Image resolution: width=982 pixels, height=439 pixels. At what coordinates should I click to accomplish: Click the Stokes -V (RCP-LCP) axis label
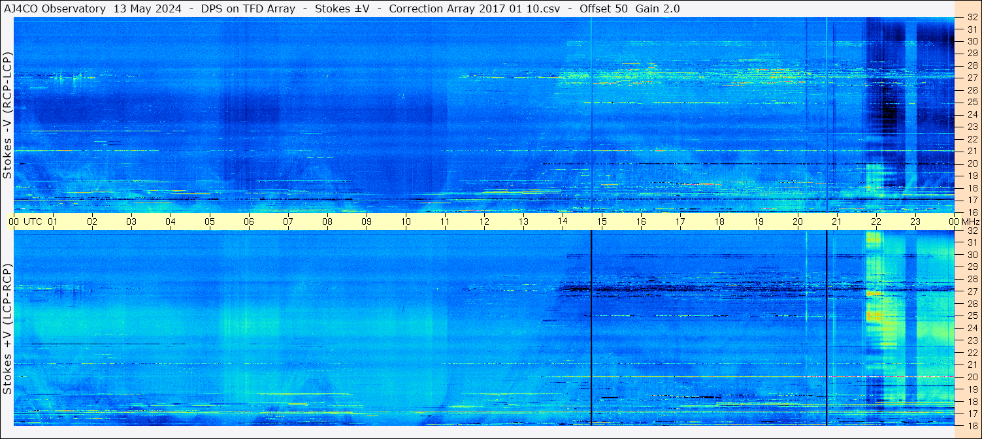tap(7, 115)
